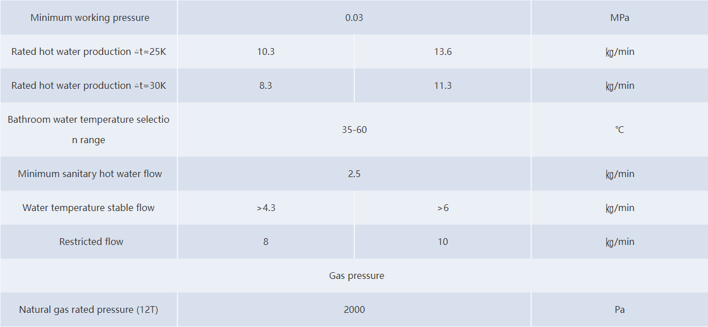Viewport: 708px width, 327px height.
Task: Select the 2000 Pa pressure value cell
Action: 354,309
